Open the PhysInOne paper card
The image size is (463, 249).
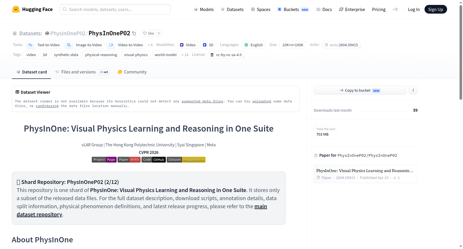(365, 174)
